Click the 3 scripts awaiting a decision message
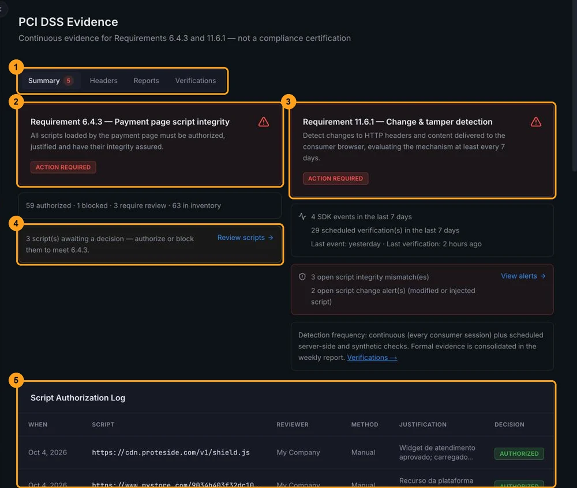The height and width of the screenshot is (488, 577). (x=110, y=244)
